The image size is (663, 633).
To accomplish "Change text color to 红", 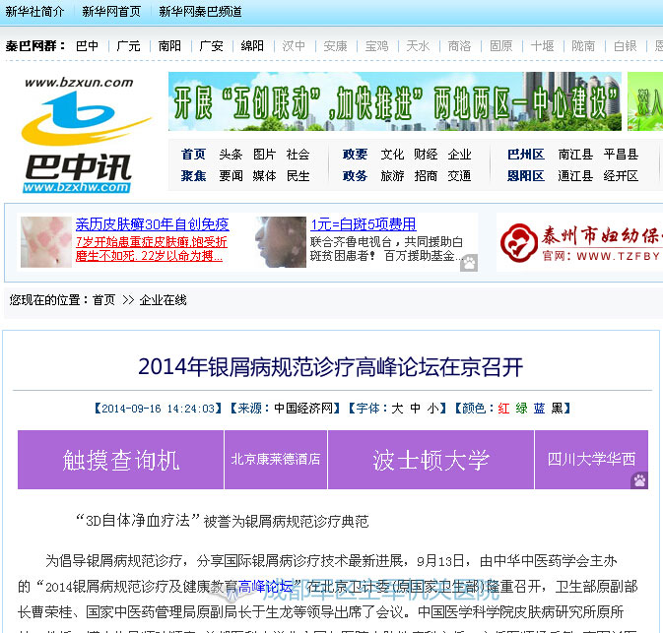I will click(503, 408).
